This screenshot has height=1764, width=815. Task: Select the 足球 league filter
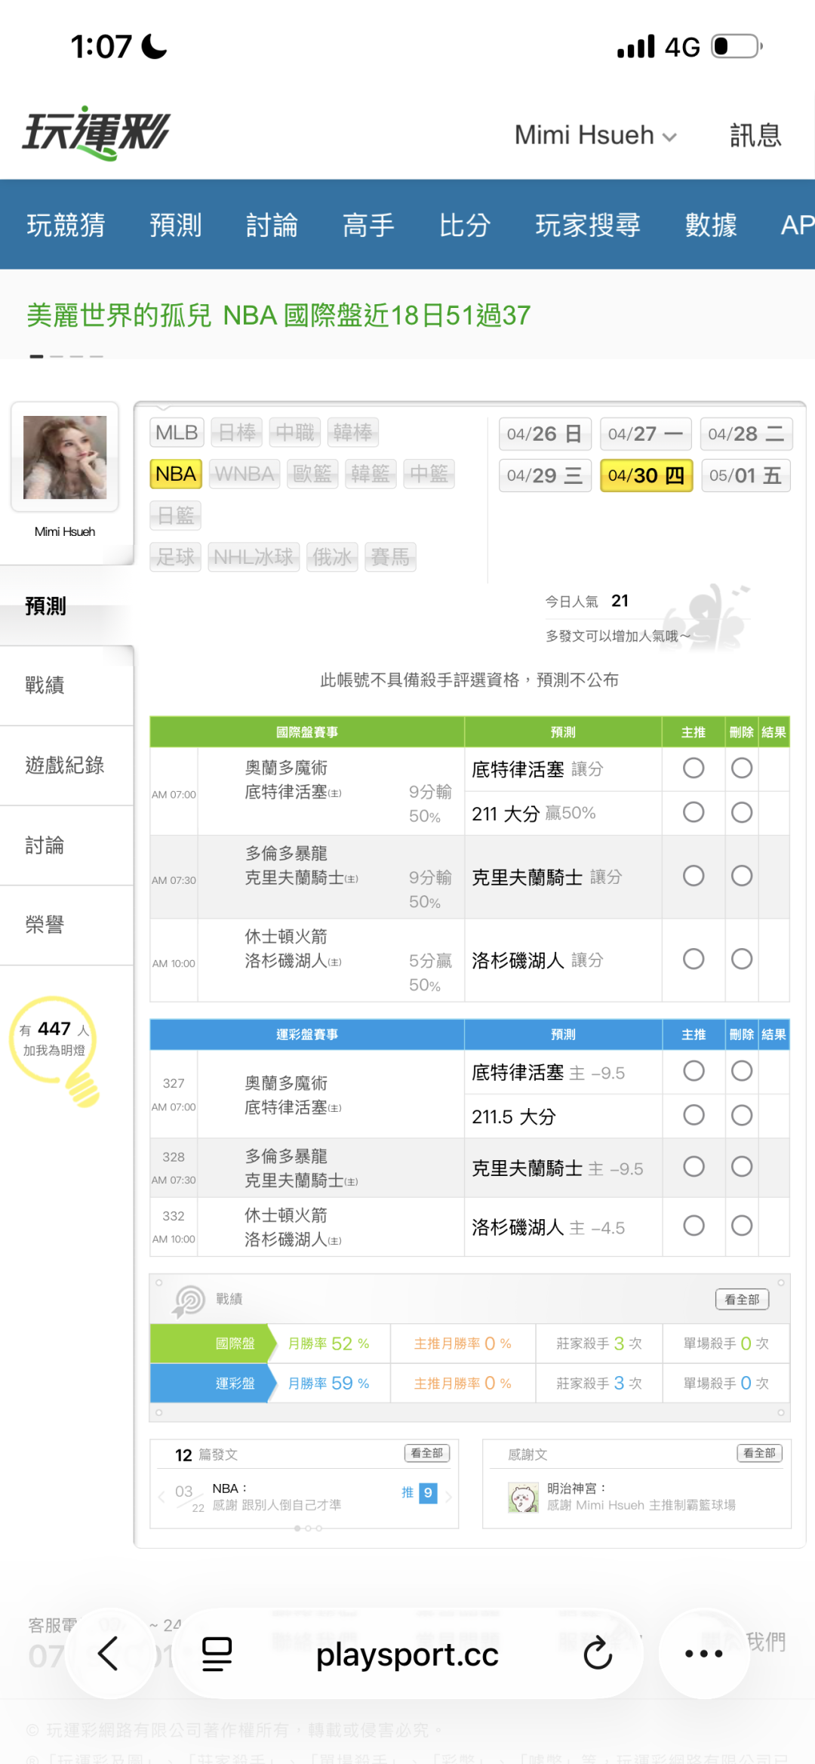tap(176, 557)
